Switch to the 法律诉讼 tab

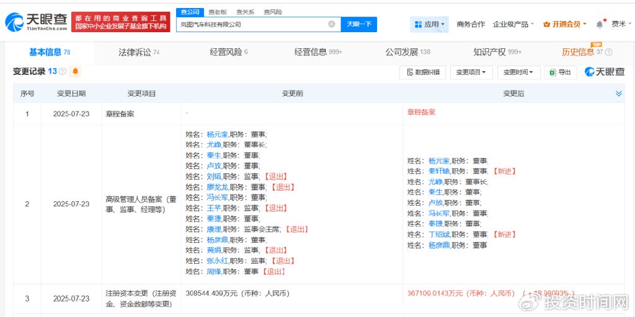point(139,52)
